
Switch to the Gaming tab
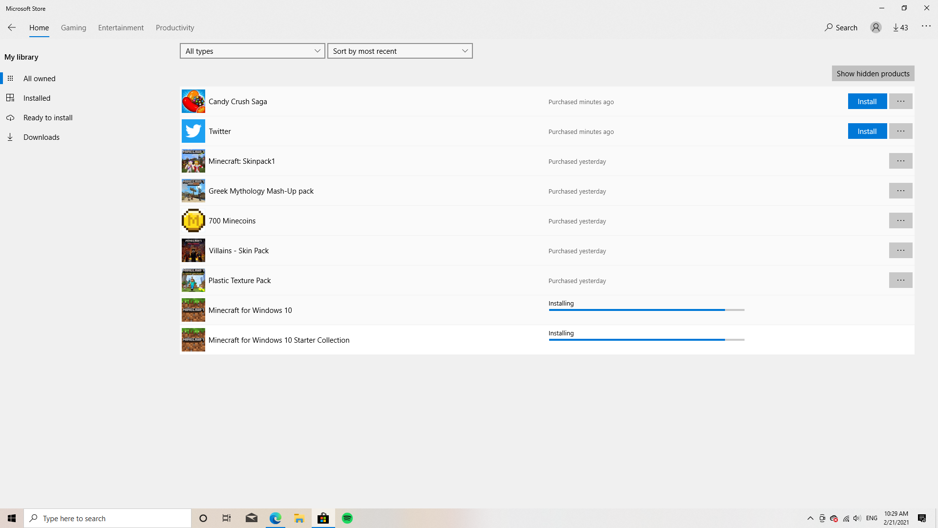point(74,28)
